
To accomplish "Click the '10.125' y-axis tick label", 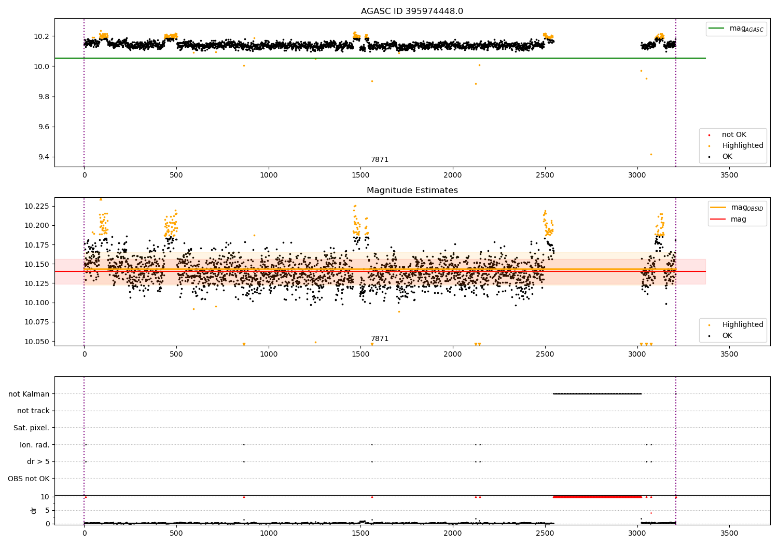I will [x=37, y=283].
